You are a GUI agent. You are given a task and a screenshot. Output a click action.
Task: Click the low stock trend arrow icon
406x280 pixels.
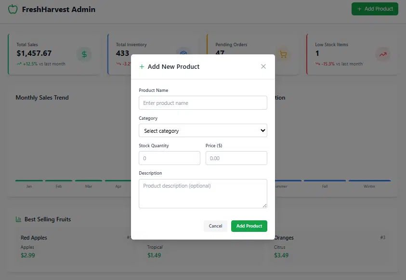click(383, 54)
